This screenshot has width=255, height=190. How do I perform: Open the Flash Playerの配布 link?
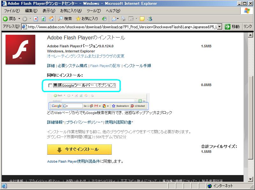105,66
